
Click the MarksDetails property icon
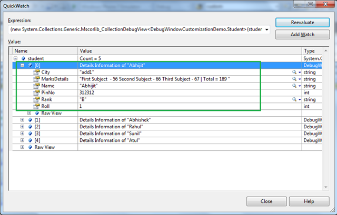[36, 79]
